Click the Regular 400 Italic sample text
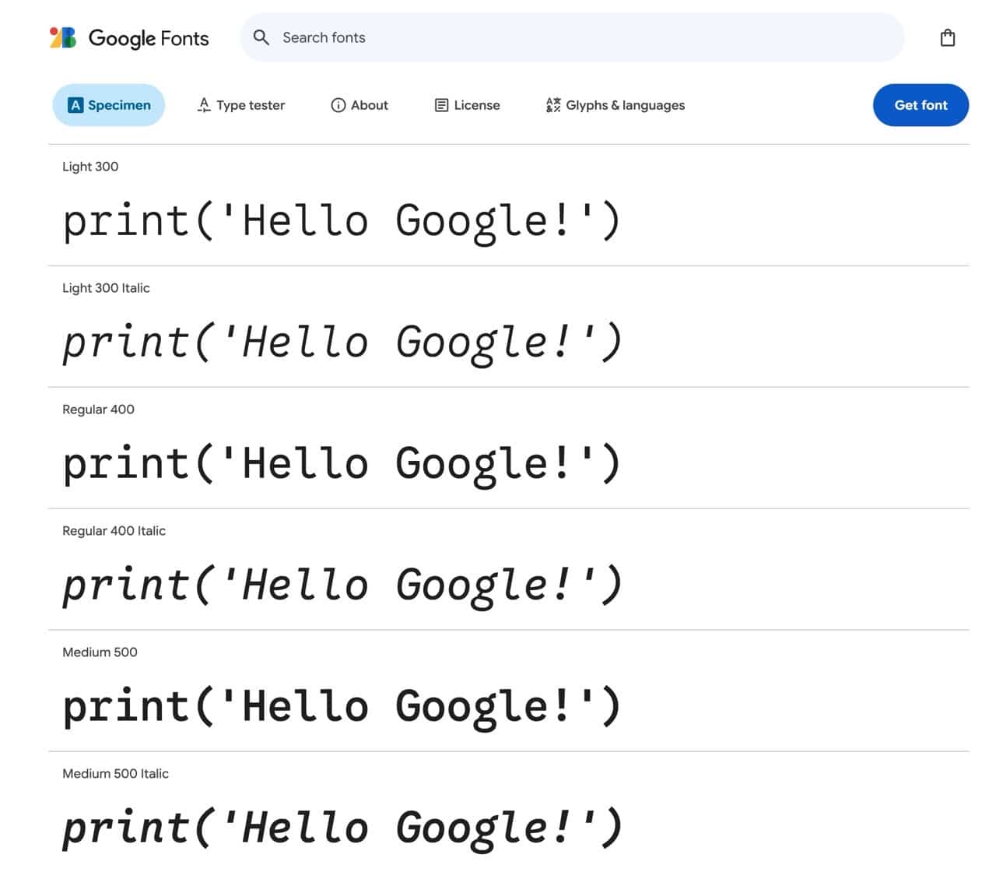The image size is (996, 872). pyautogui.click(x=342, y=586)
